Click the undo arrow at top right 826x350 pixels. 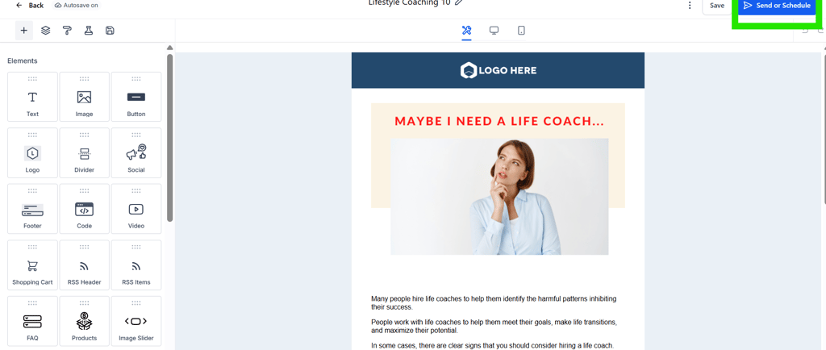[805, 31]
